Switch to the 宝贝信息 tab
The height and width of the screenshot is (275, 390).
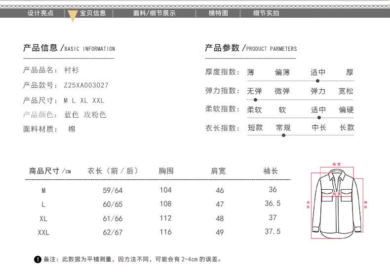click(93, 13)
